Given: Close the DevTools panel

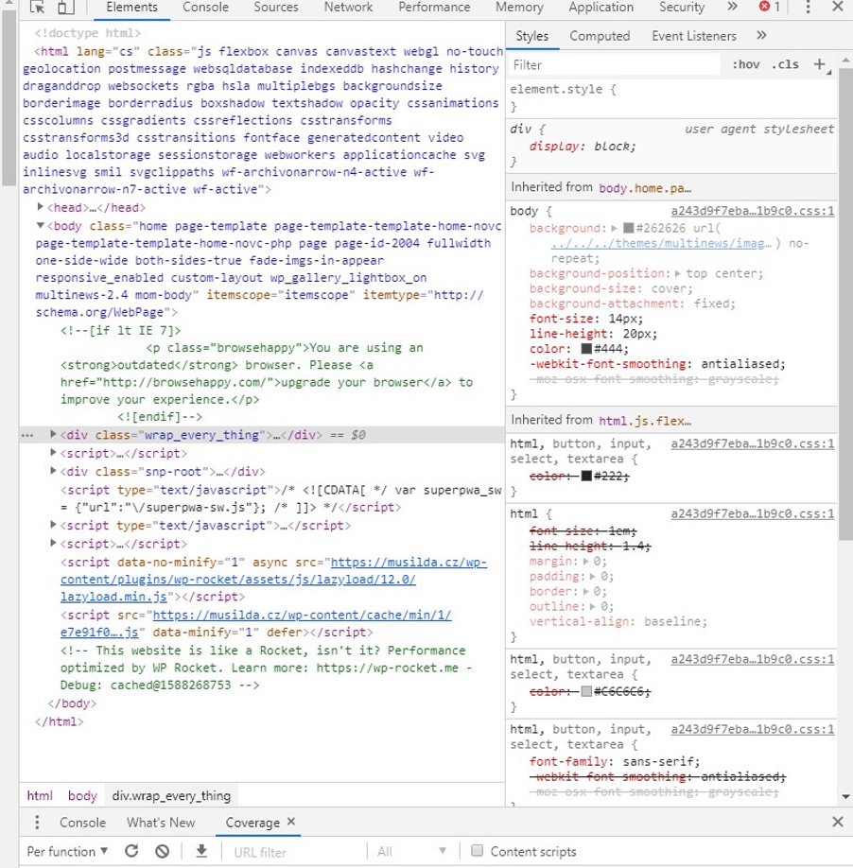Looking at the screenshot, I should coord(838,7).
